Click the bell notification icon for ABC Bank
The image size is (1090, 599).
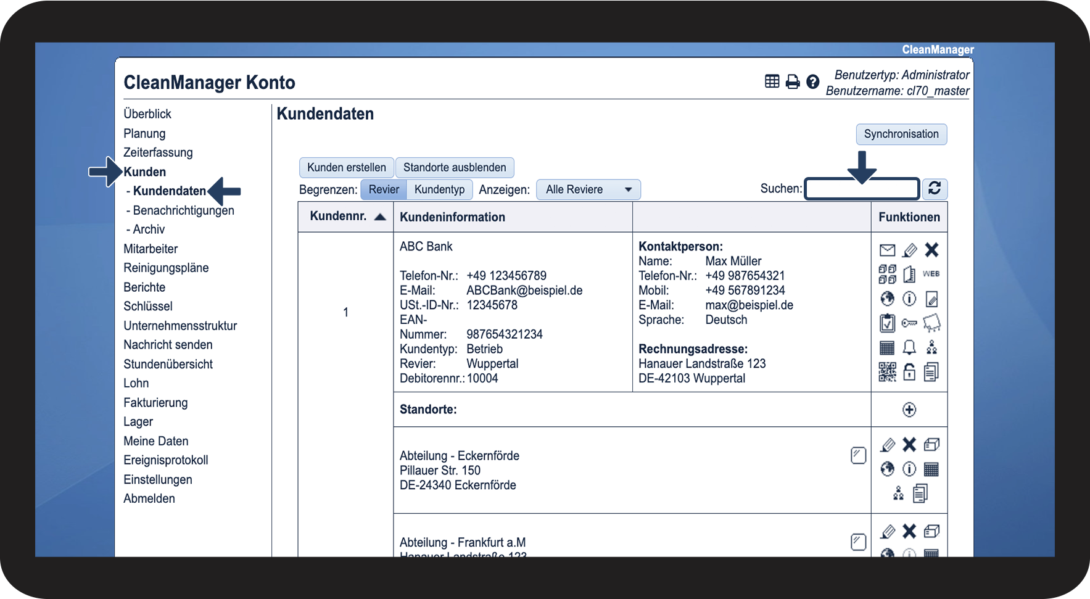click(x=909, y=347)
